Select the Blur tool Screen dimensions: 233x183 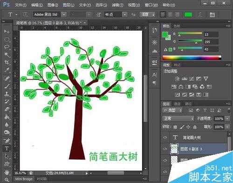[7, 124]
